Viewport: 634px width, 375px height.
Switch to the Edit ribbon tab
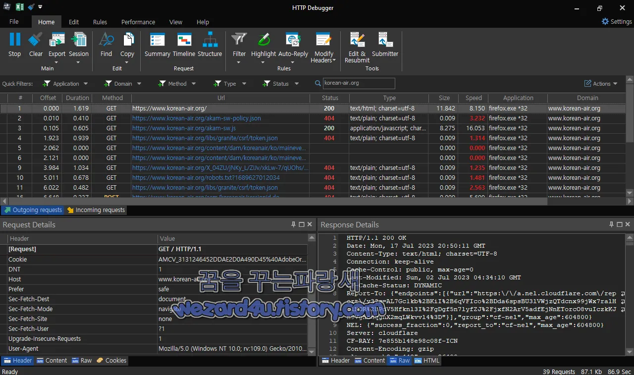(74, 22)
